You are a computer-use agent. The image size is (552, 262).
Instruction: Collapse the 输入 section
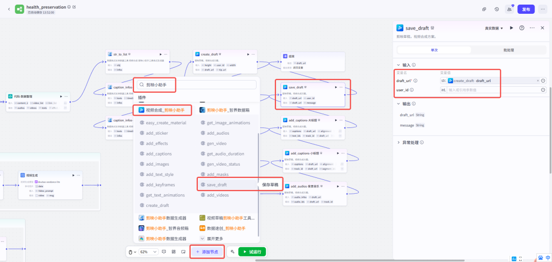tap(398, 65)
